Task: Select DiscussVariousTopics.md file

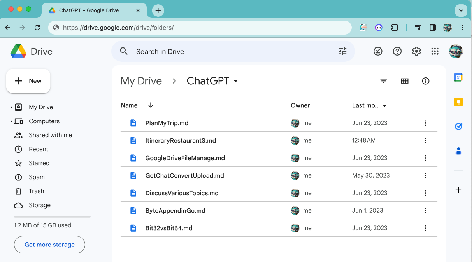Action: pos(279,193)
